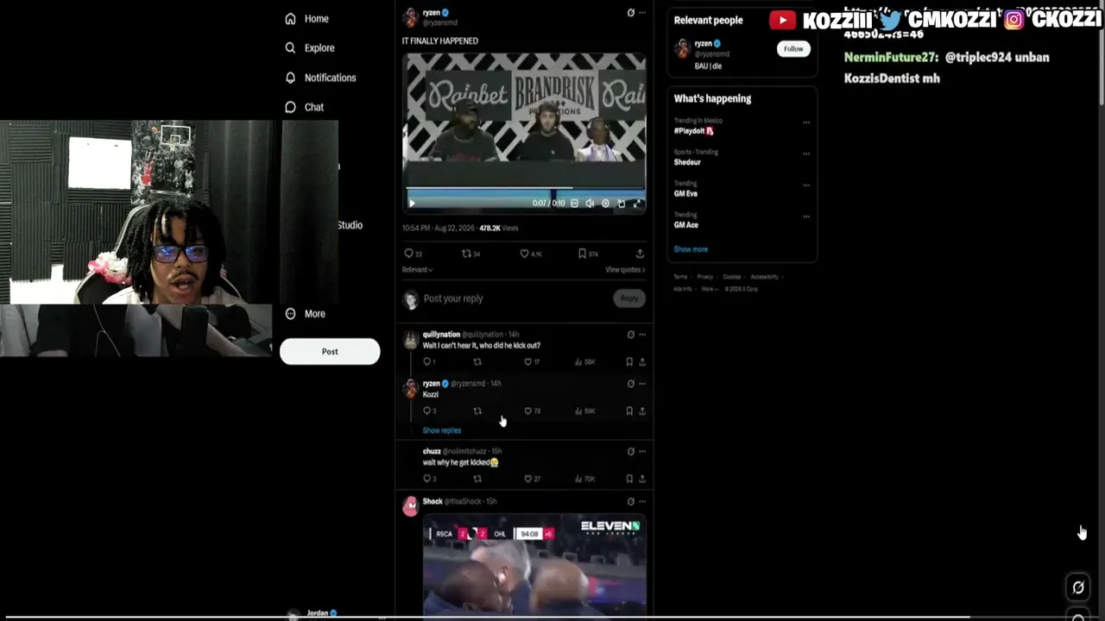The image size is (1105, 621).
Task: Open more options on ryzen's Kozzi reply
Action: (x=641, y=384)
